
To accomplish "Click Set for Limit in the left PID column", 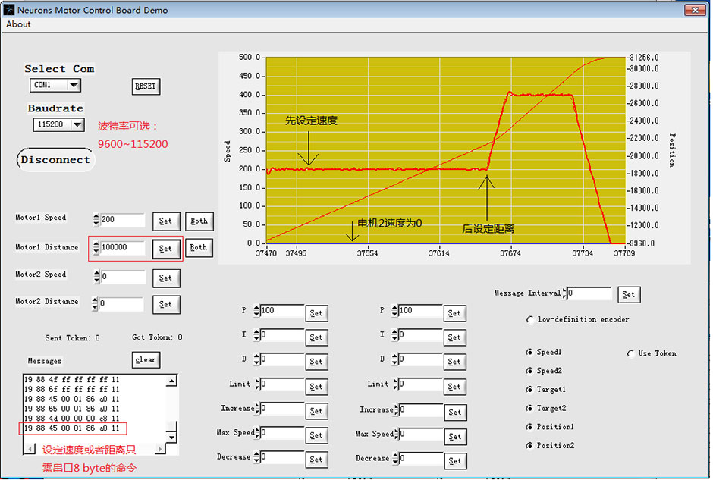I will tap(316, 387).
